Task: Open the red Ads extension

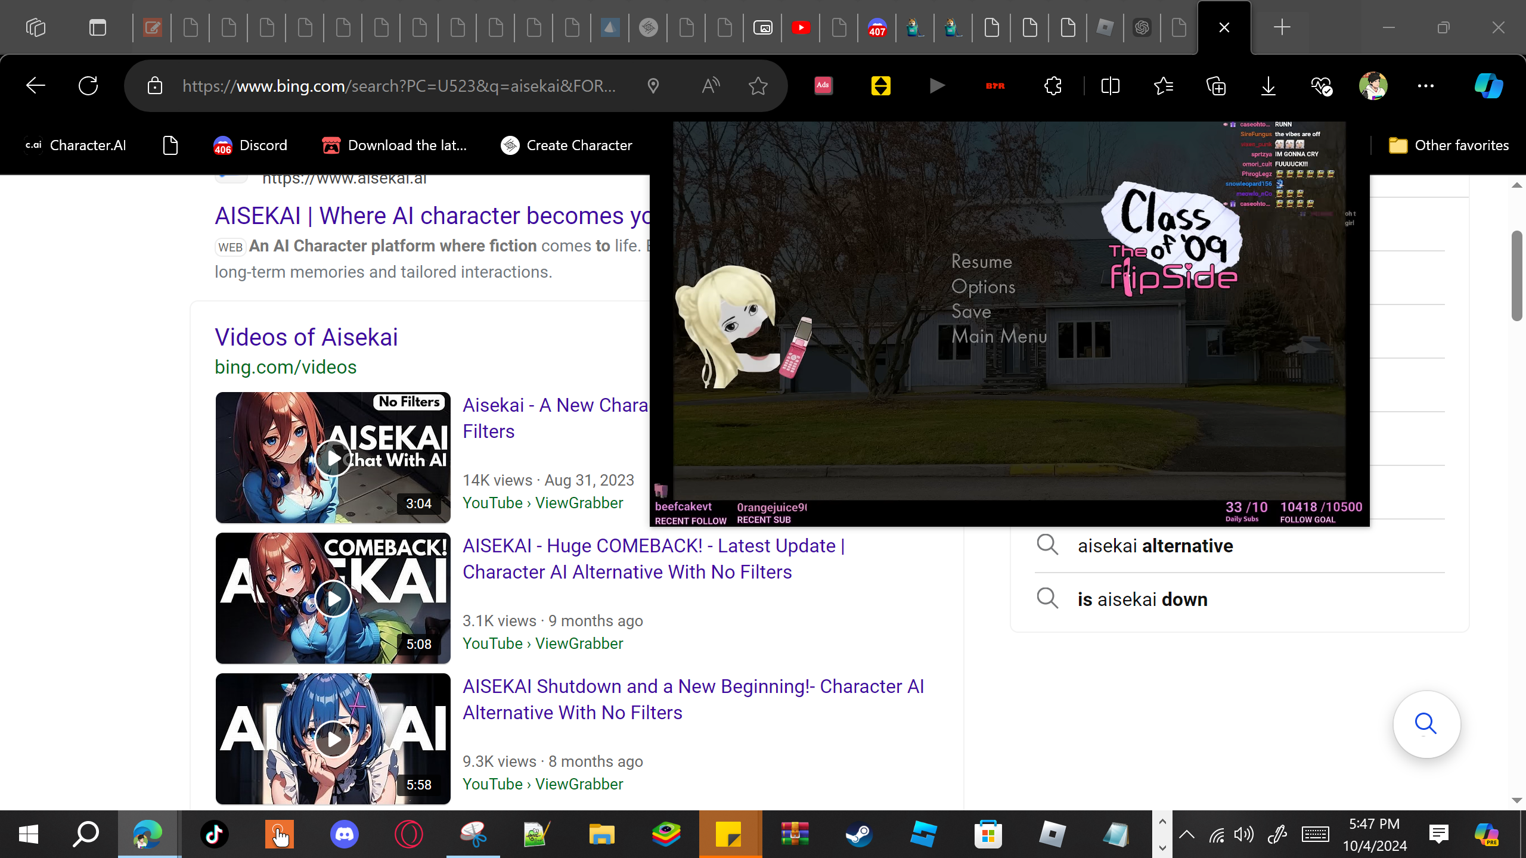Action: pos(823,86)
